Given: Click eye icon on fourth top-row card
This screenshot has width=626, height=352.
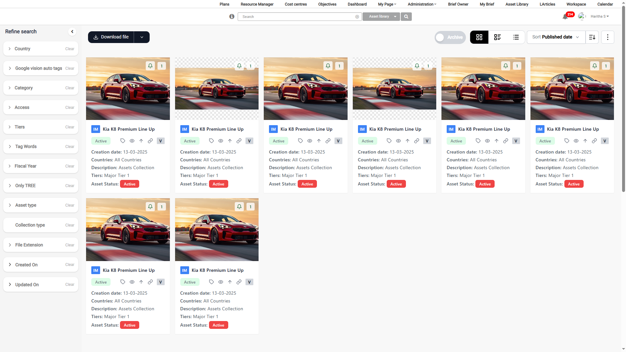Looking at the screenshot, I should [x=398, y=141].
